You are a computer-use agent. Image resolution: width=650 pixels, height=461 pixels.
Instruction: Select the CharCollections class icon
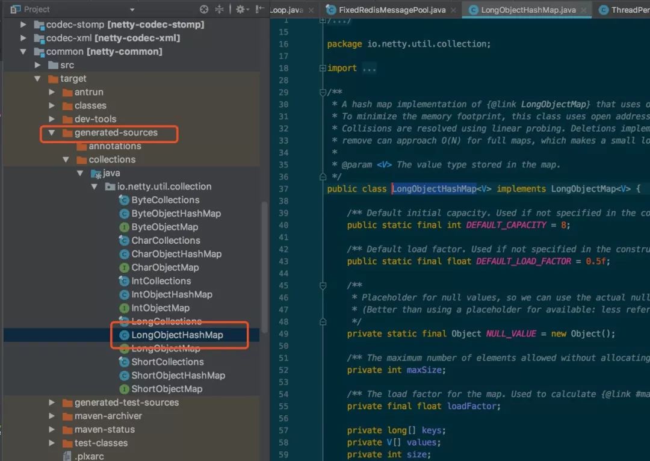(124, 241)
